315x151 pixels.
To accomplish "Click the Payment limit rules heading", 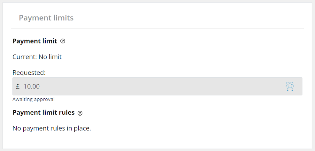I will click(x=43, y=113).
